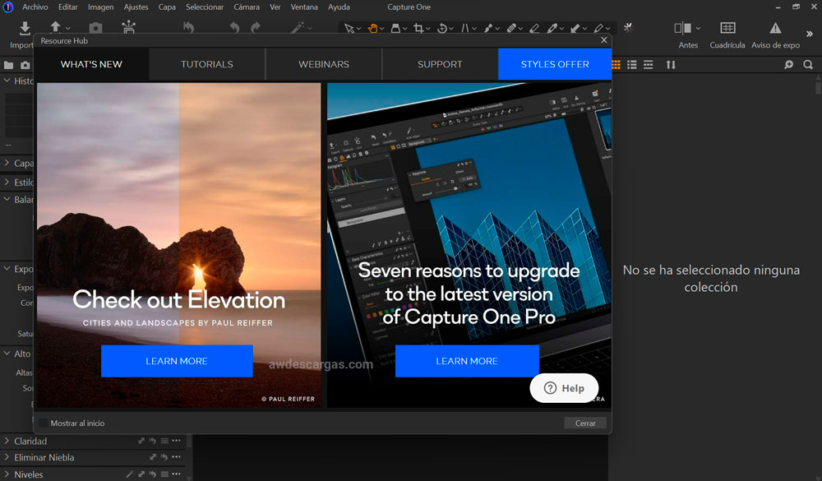Toggle the Cuadrícula grid icon

coord(727,28)
